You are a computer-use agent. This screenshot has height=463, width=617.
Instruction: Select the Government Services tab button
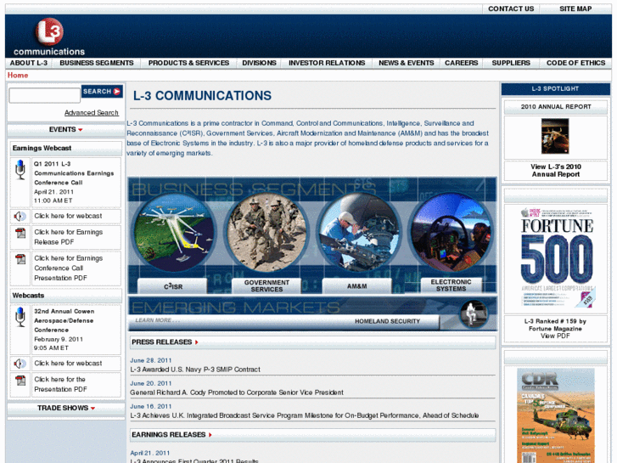click(x=266, y=286)
